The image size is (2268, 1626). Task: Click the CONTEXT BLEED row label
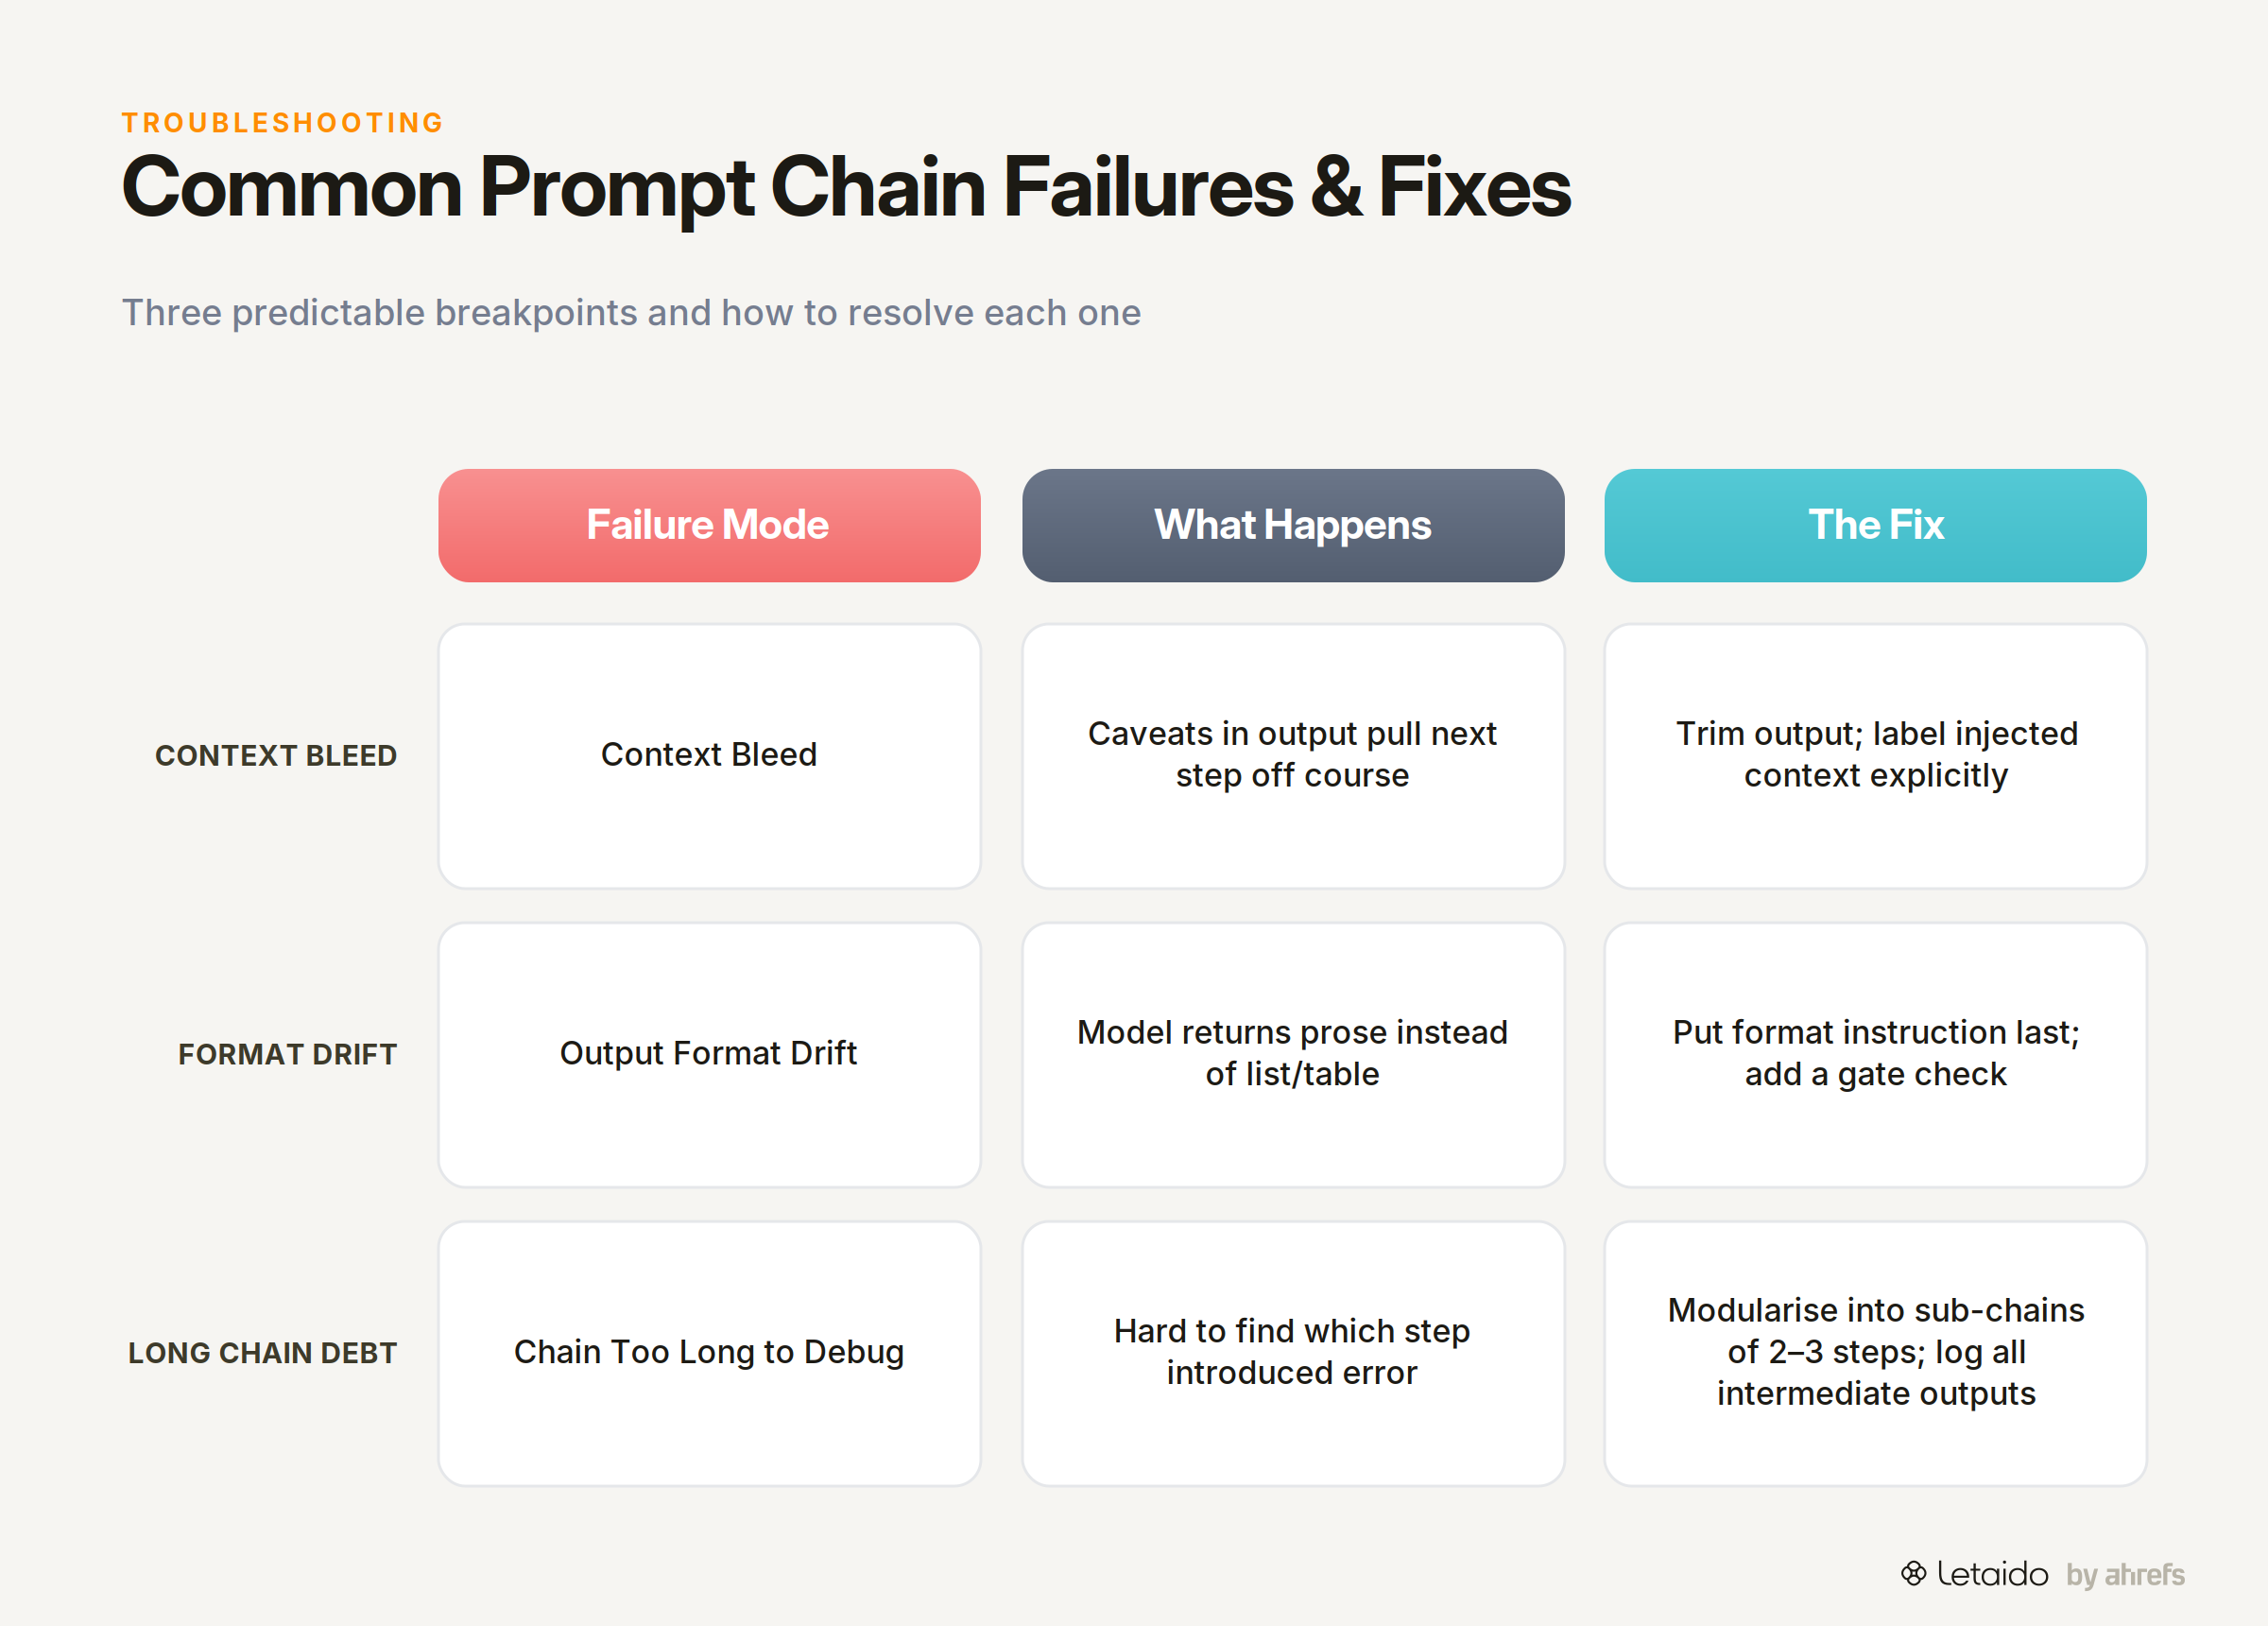[x=276, y=755]
